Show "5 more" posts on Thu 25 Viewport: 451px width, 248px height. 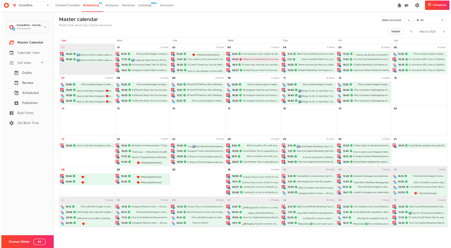click(x=330, y=139)
